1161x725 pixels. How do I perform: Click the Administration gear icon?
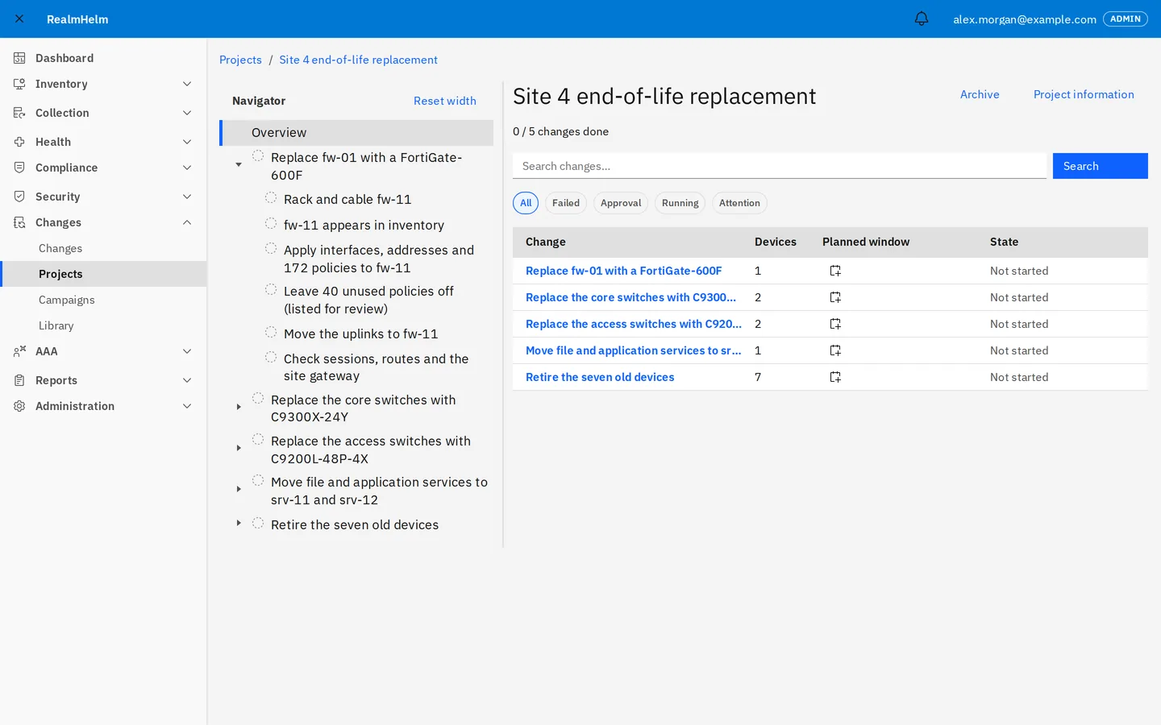[19, 406]
